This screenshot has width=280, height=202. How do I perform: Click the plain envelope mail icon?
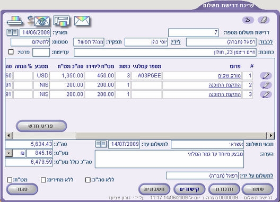click(x=82, y=21)
